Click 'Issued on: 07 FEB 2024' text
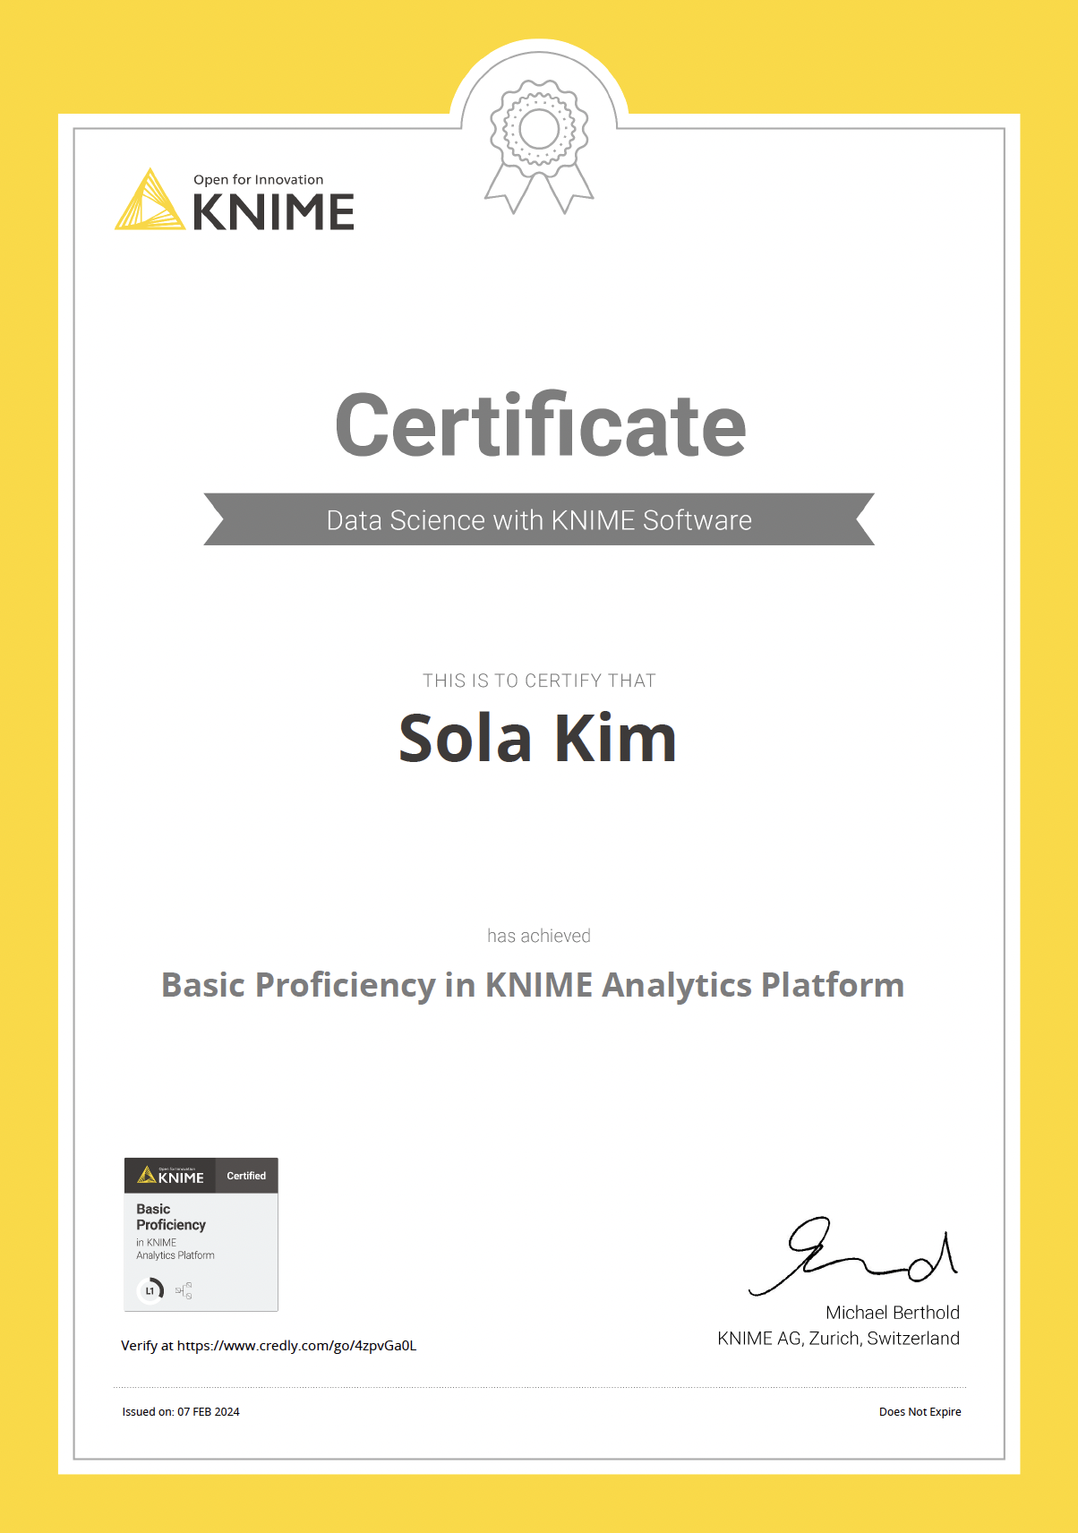The height and width of the screenshot is (1533, 1078). pos(181,1411)
